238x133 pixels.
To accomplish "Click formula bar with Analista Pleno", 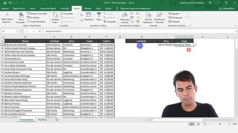I will click(x=139, y=31).
